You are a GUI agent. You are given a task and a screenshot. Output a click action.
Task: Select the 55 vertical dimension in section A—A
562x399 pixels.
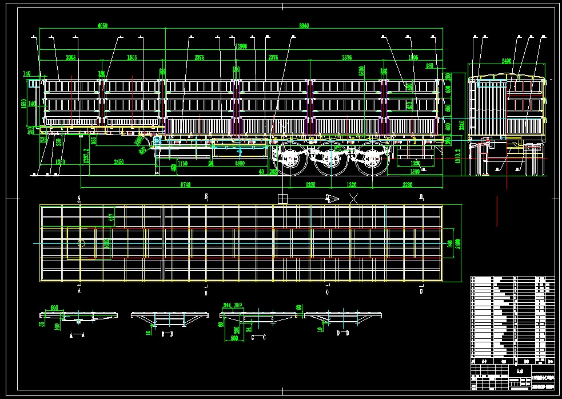(42, 324)
